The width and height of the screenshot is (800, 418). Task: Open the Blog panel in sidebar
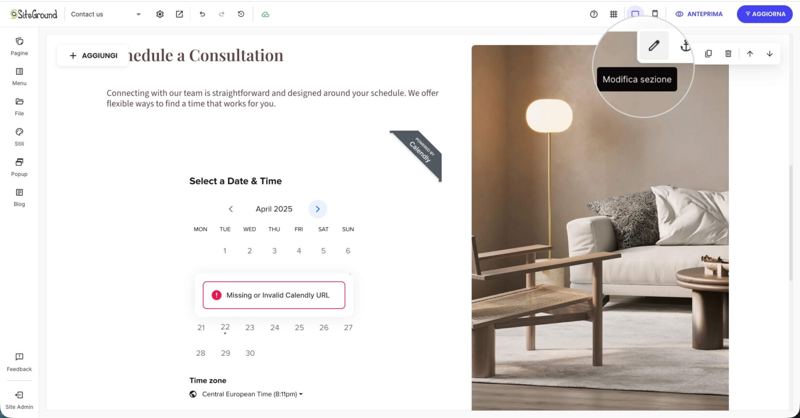[19, 198]
